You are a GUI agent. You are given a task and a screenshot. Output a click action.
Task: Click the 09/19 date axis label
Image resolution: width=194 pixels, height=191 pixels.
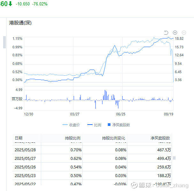pyautogui.click(x=168, y=114)
